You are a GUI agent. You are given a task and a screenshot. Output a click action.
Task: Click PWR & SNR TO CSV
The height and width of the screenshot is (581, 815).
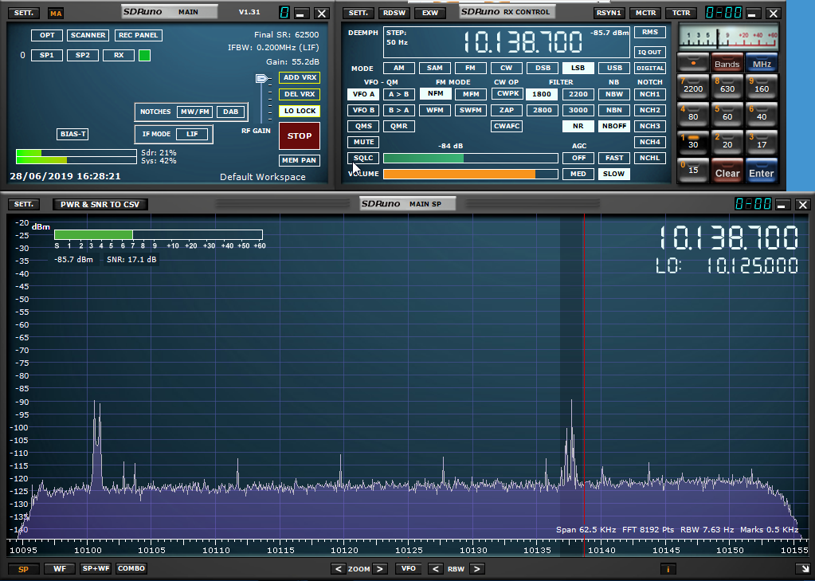tap(100, 204)
